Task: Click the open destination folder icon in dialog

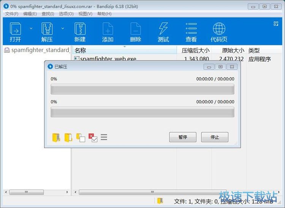Action: pyautogui.click(x=68, y=137)
